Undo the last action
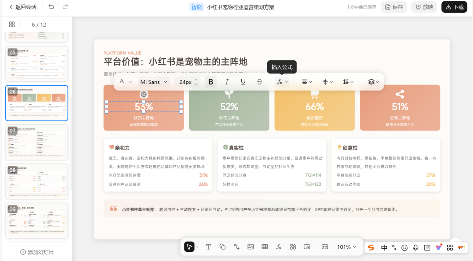The height and width of the screenshot is (261, 473). (51, 7)
